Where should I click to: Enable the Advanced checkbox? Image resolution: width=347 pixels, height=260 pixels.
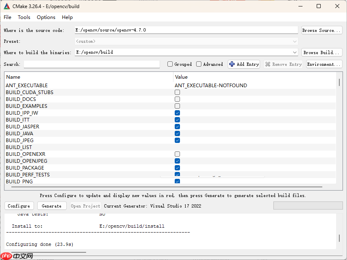coord(199,64)
